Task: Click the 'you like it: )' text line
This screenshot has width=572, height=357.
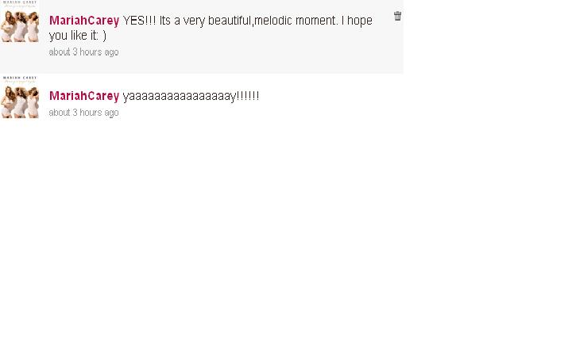Action: (77, 36)
